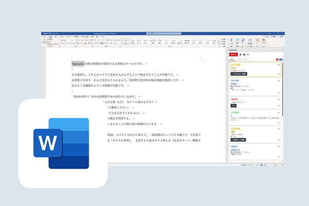The height and width of the screenshot is (206, 309).
Task: Click the search box in the title bar
Action: point(164,33)
